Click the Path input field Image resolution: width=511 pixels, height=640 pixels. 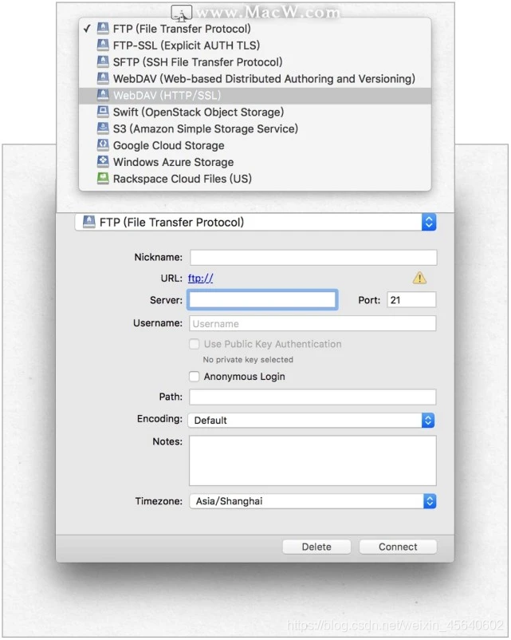(x=312, y=397)
